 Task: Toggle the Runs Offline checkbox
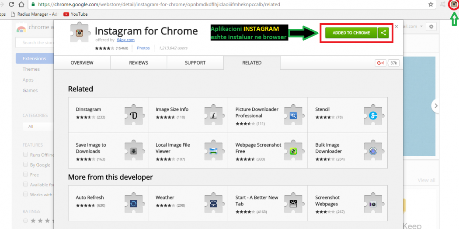point(25,154)
